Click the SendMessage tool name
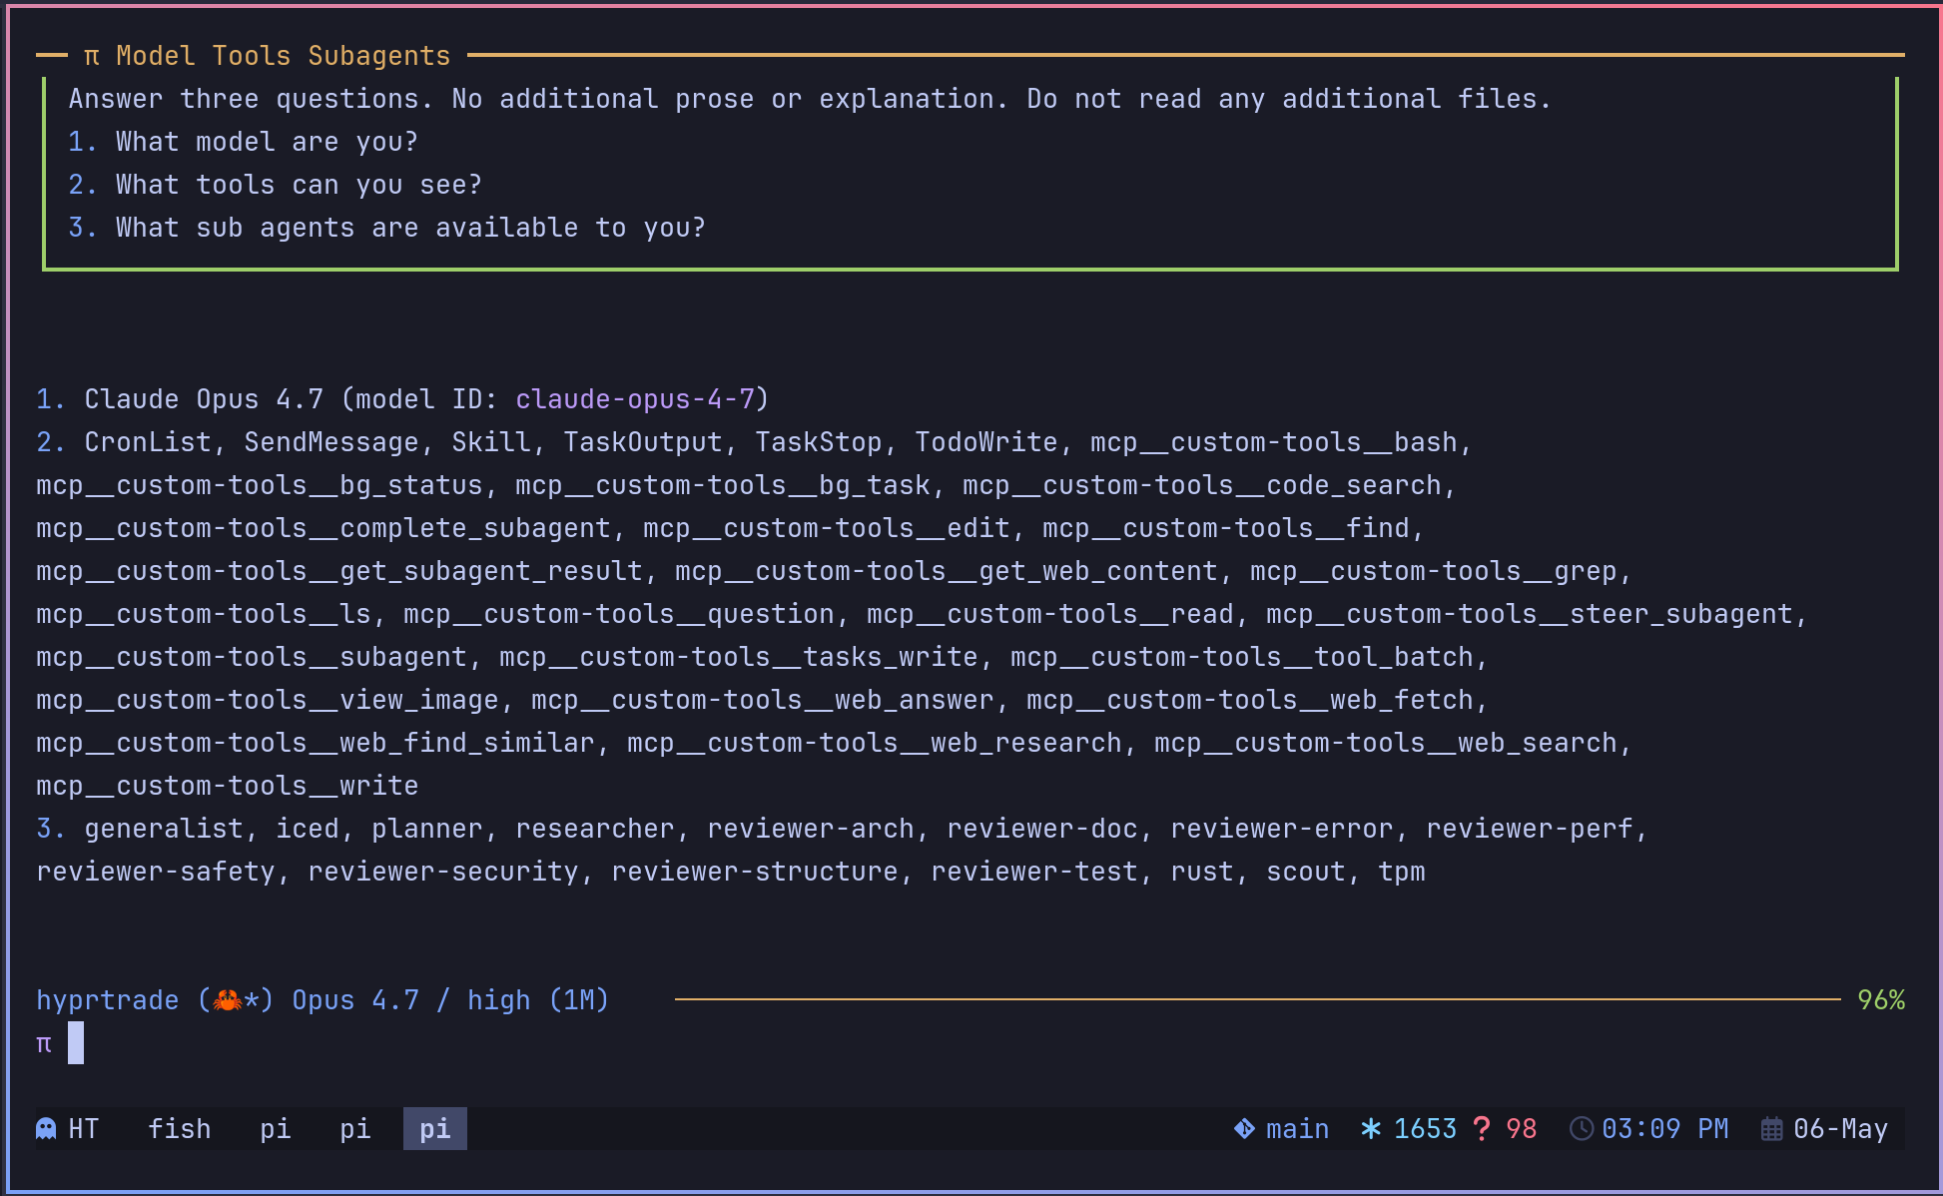Screen dimensions: 1943x1196 tap(331, 442)
